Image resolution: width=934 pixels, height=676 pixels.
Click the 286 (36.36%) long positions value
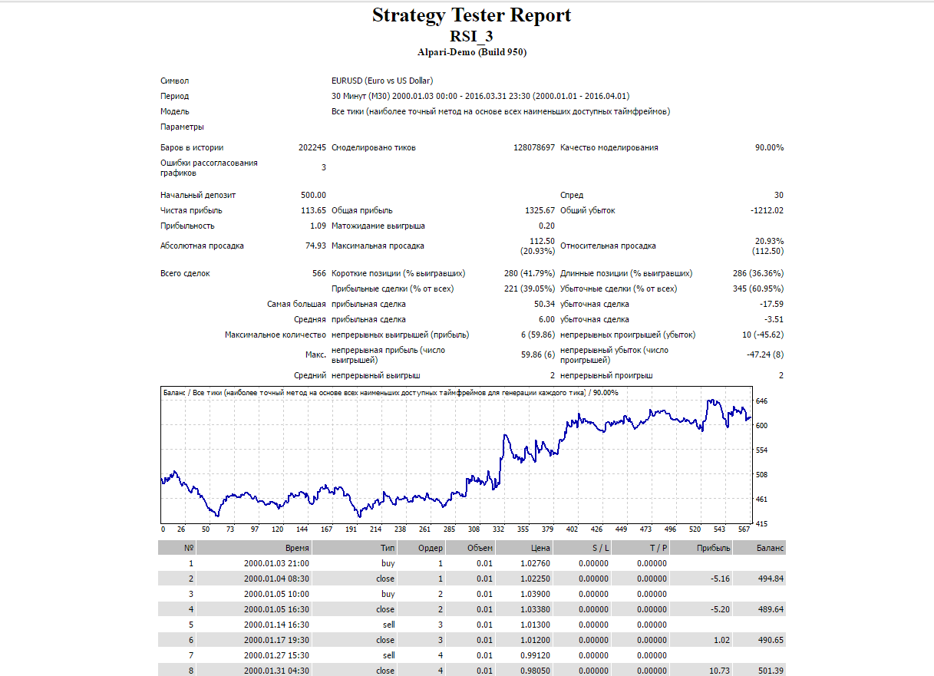pyautogui.click(x=758, y=273)
